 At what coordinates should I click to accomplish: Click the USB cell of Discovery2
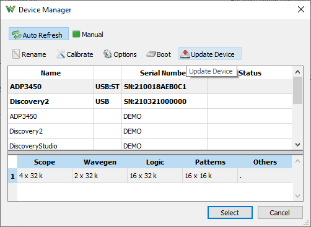(107, 101)
